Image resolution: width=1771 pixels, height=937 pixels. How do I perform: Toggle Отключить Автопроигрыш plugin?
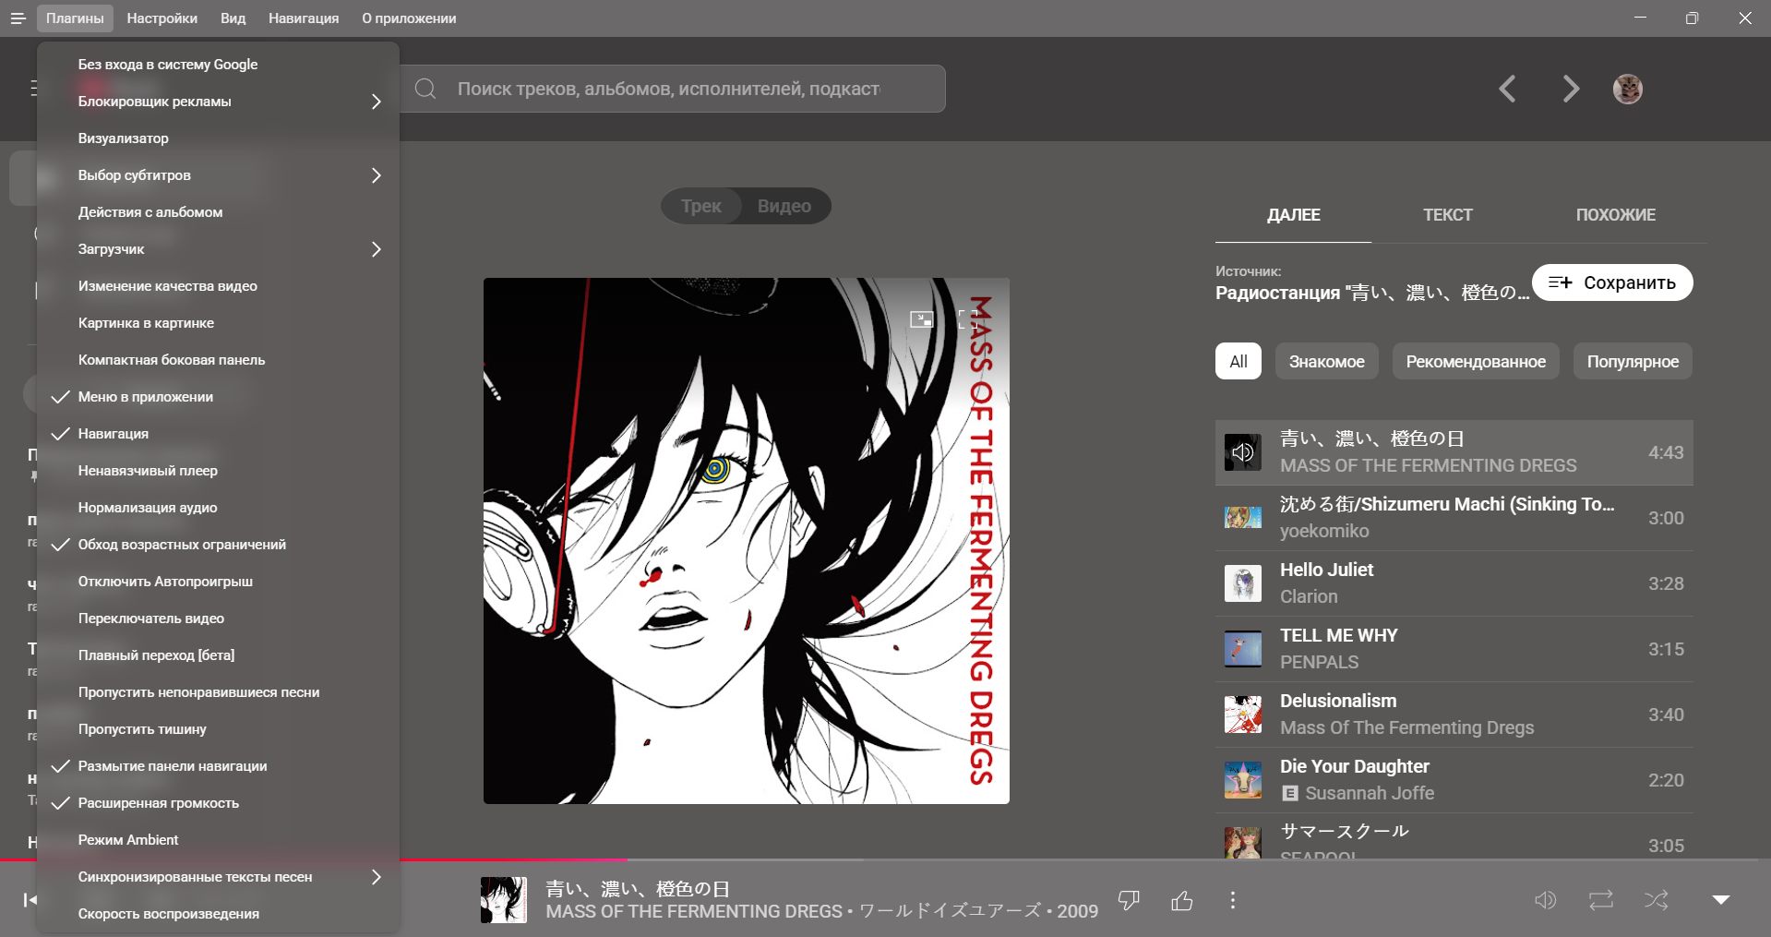click(218, 582)
